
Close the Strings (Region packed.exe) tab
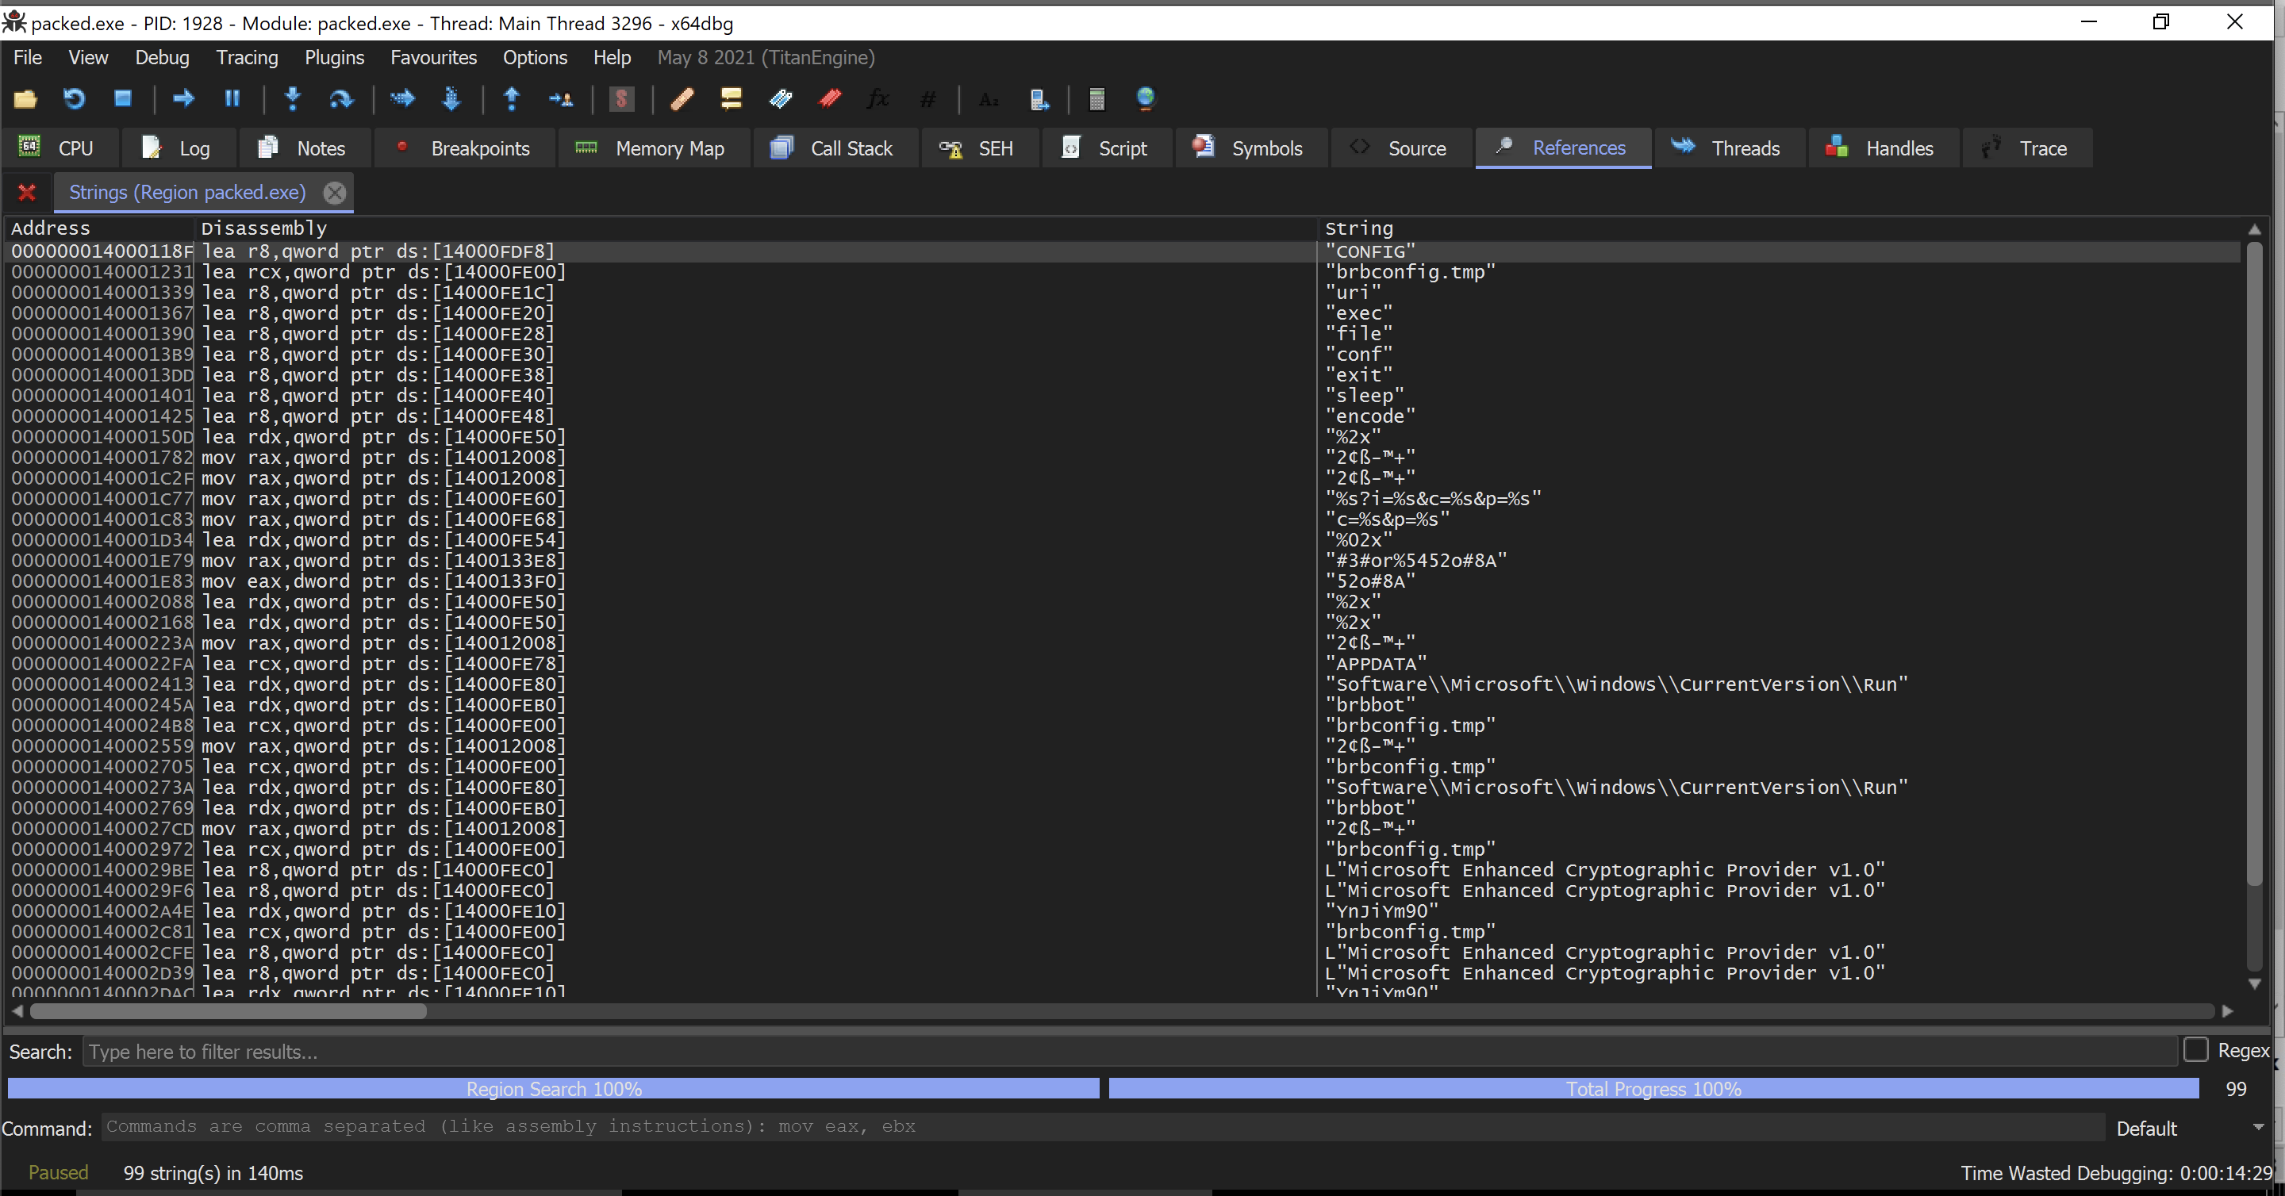pos(334,193)
